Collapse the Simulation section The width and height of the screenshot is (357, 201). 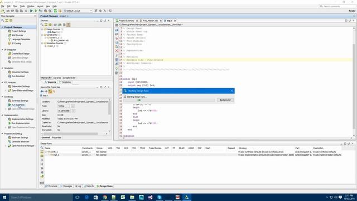[2, 68]
